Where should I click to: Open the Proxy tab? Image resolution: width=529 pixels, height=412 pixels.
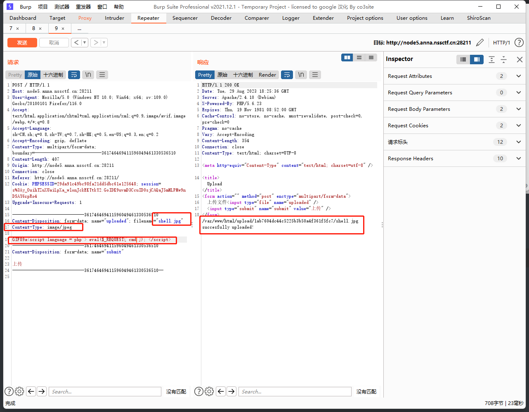pos(85,18)
